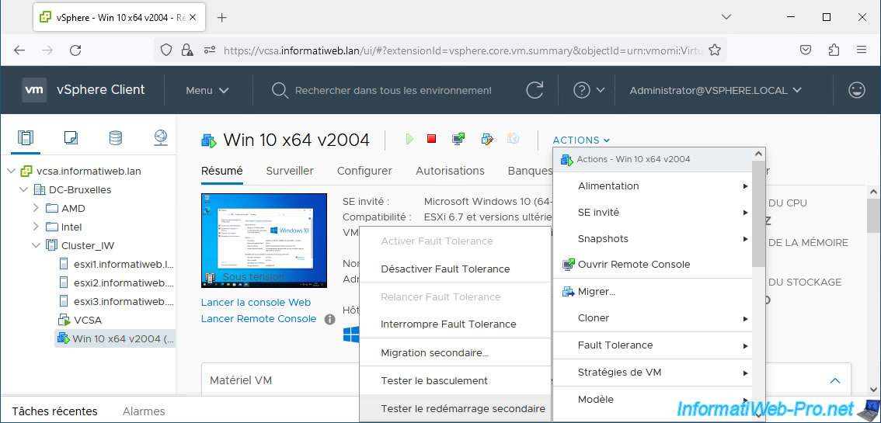Collapse the Cluster_IW tree node

point(36,245)
